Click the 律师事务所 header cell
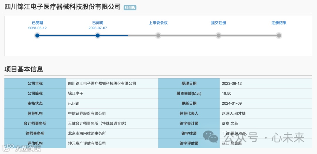Viewport: 317px width, 154px height. point(35,133)
